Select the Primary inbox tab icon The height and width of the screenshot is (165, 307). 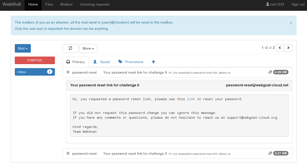(x=68, y=62)
